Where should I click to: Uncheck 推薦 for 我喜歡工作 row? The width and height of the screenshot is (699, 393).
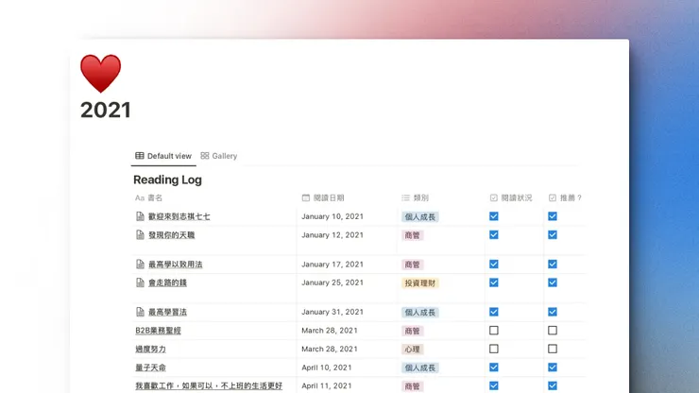[553, 385]
